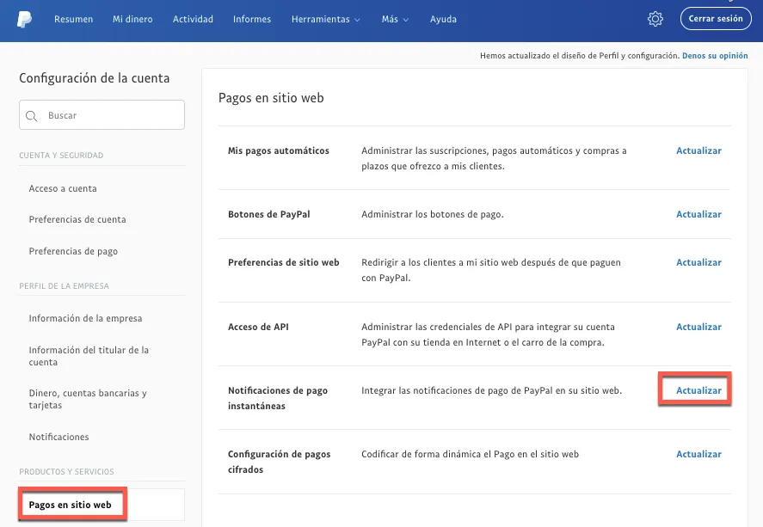Click the PERFIL DE LA EMPRESA section header
This screenshot has width=763, height=527.
click(65, 286)
